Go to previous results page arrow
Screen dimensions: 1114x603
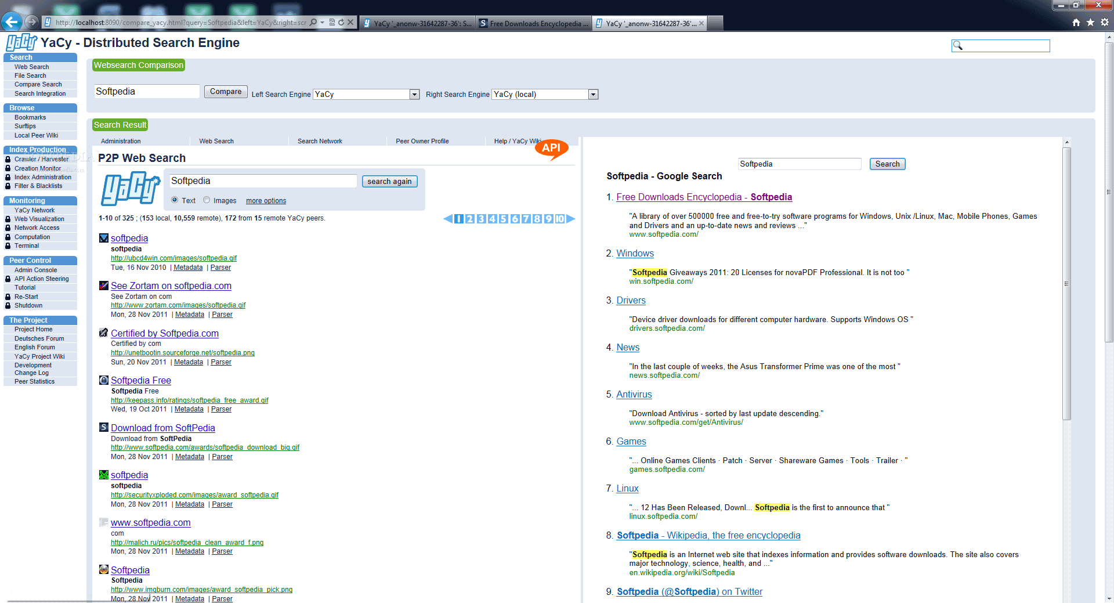(447, 219)
